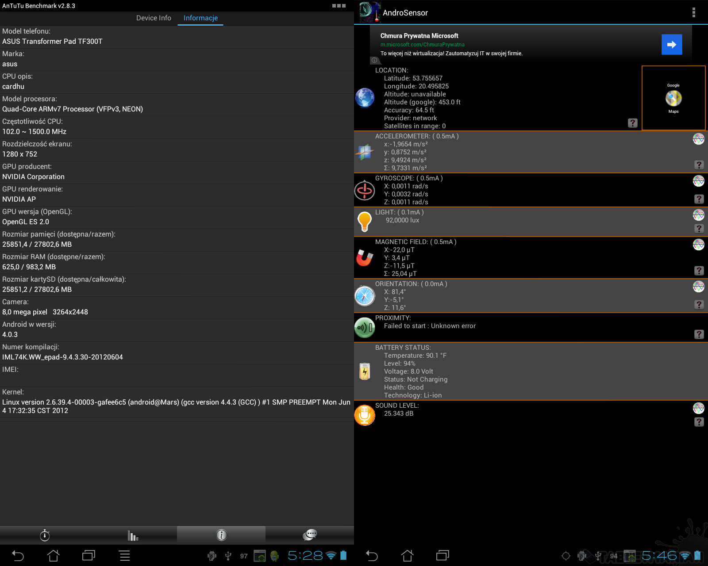This screenshot has height=566, width=708.
Task: Select the info icon in bottom bar
Action: coord(221,535)
